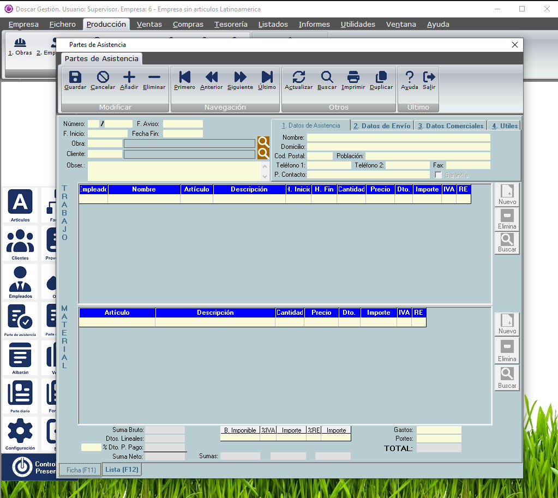Duplicate record using Duplicar icon
Screen dimensions: 558x498
pyautogui.click(x=381, y=77)
